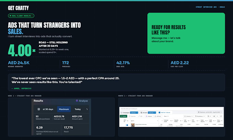
Task: Click the Corey Street Interview ad name
Action: pos(141,125)
